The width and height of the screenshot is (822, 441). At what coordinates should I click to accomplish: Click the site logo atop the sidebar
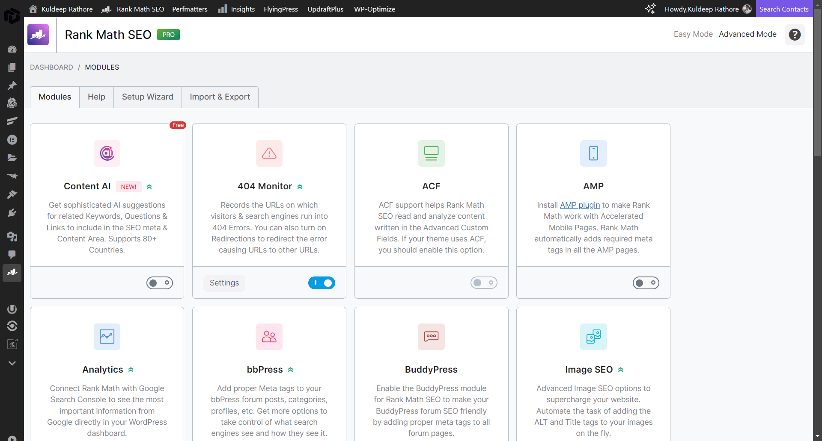(12, 16)
